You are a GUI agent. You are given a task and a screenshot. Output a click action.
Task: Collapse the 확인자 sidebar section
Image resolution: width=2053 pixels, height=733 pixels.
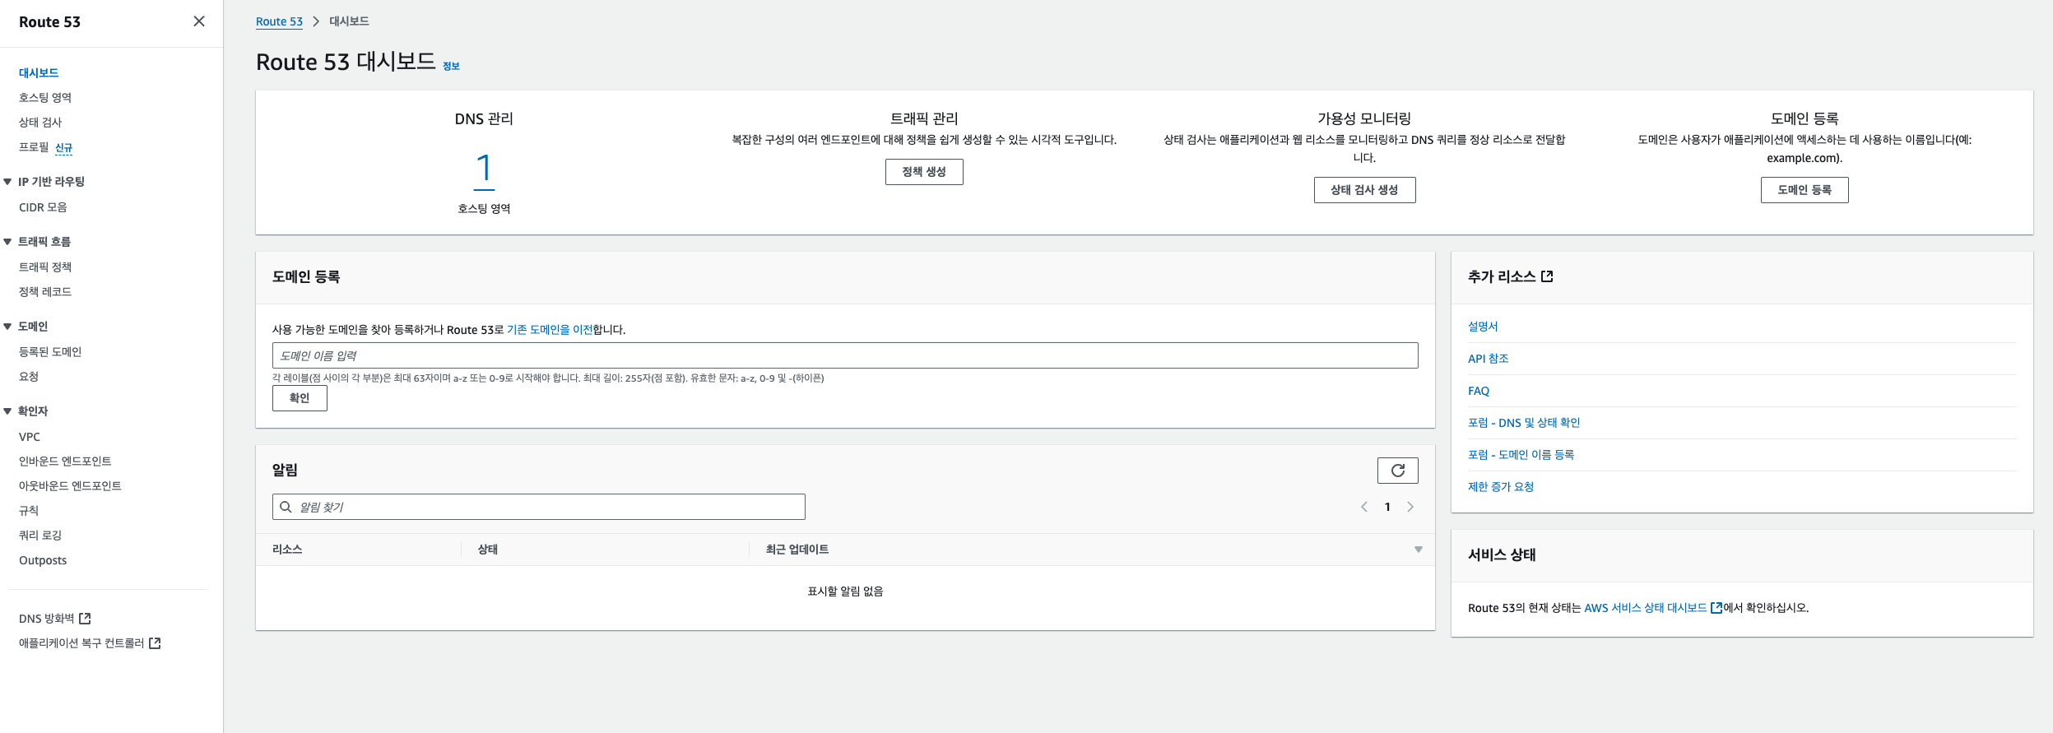click(x=7, y=411)
